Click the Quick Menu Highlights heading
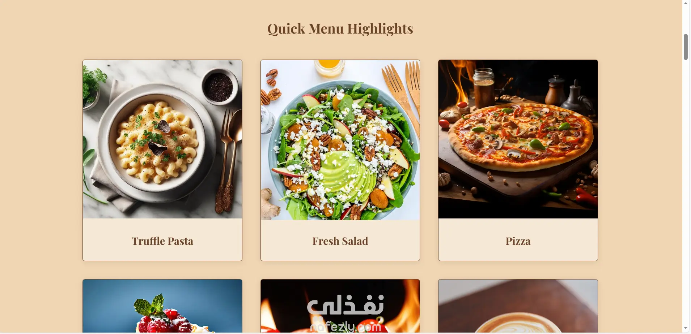 tap(340, 29)
